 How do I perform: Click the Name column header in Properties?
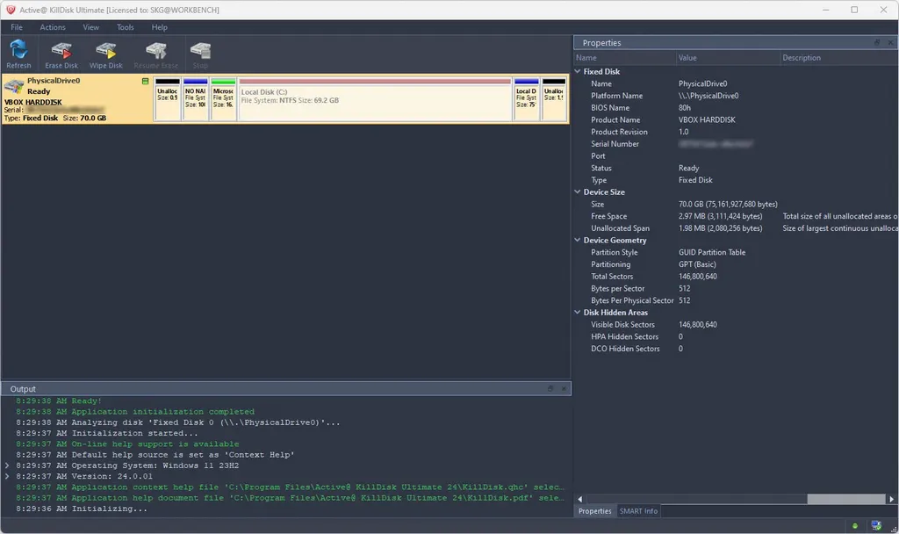pyautogui.click(x=624, y=58)
